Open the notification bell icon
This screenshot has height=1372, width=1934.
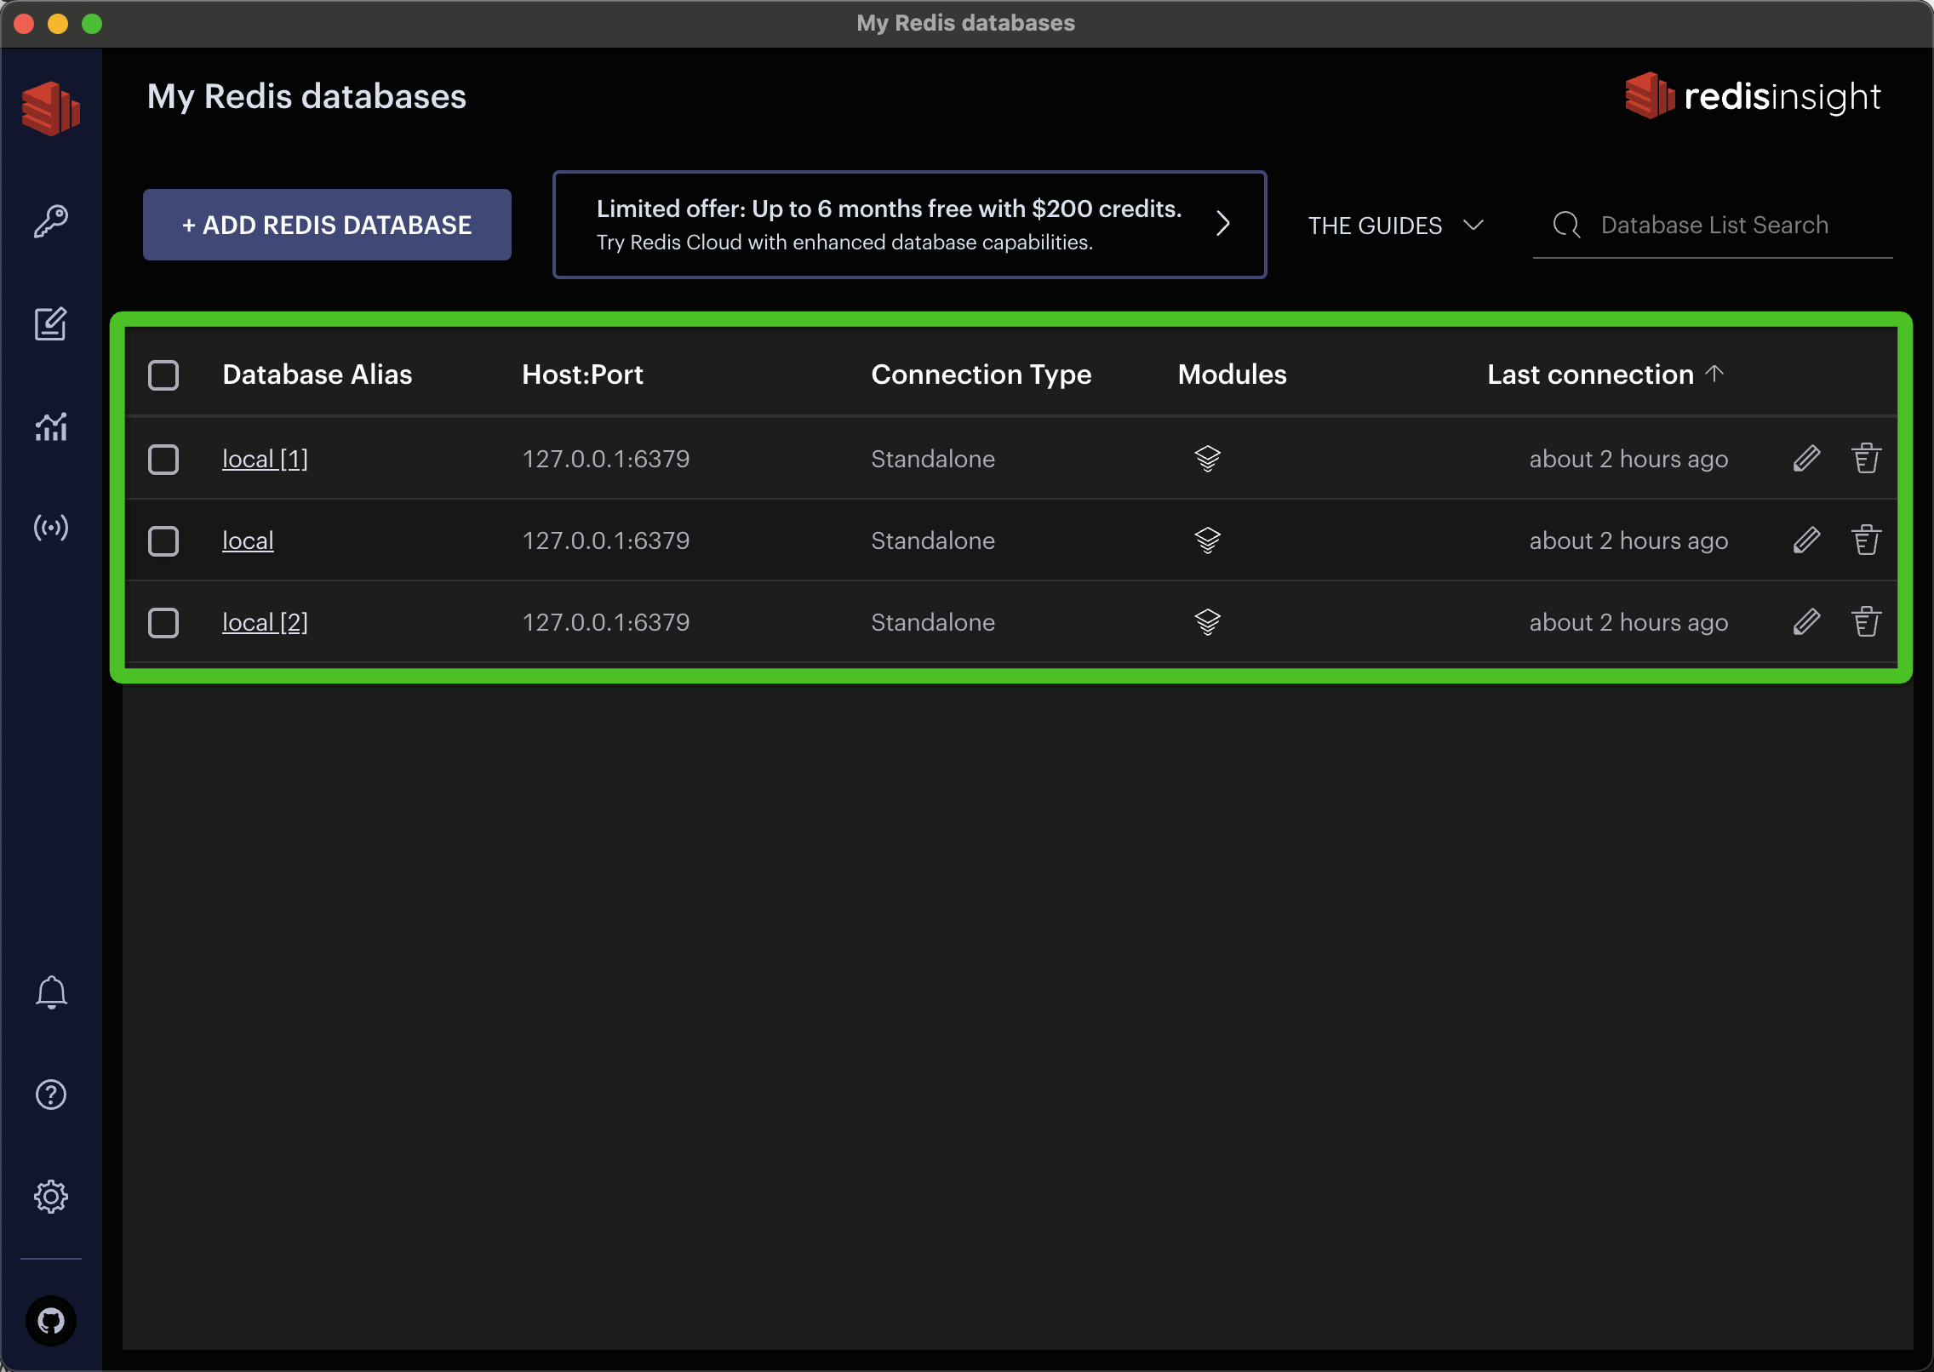tap(51, 992)
